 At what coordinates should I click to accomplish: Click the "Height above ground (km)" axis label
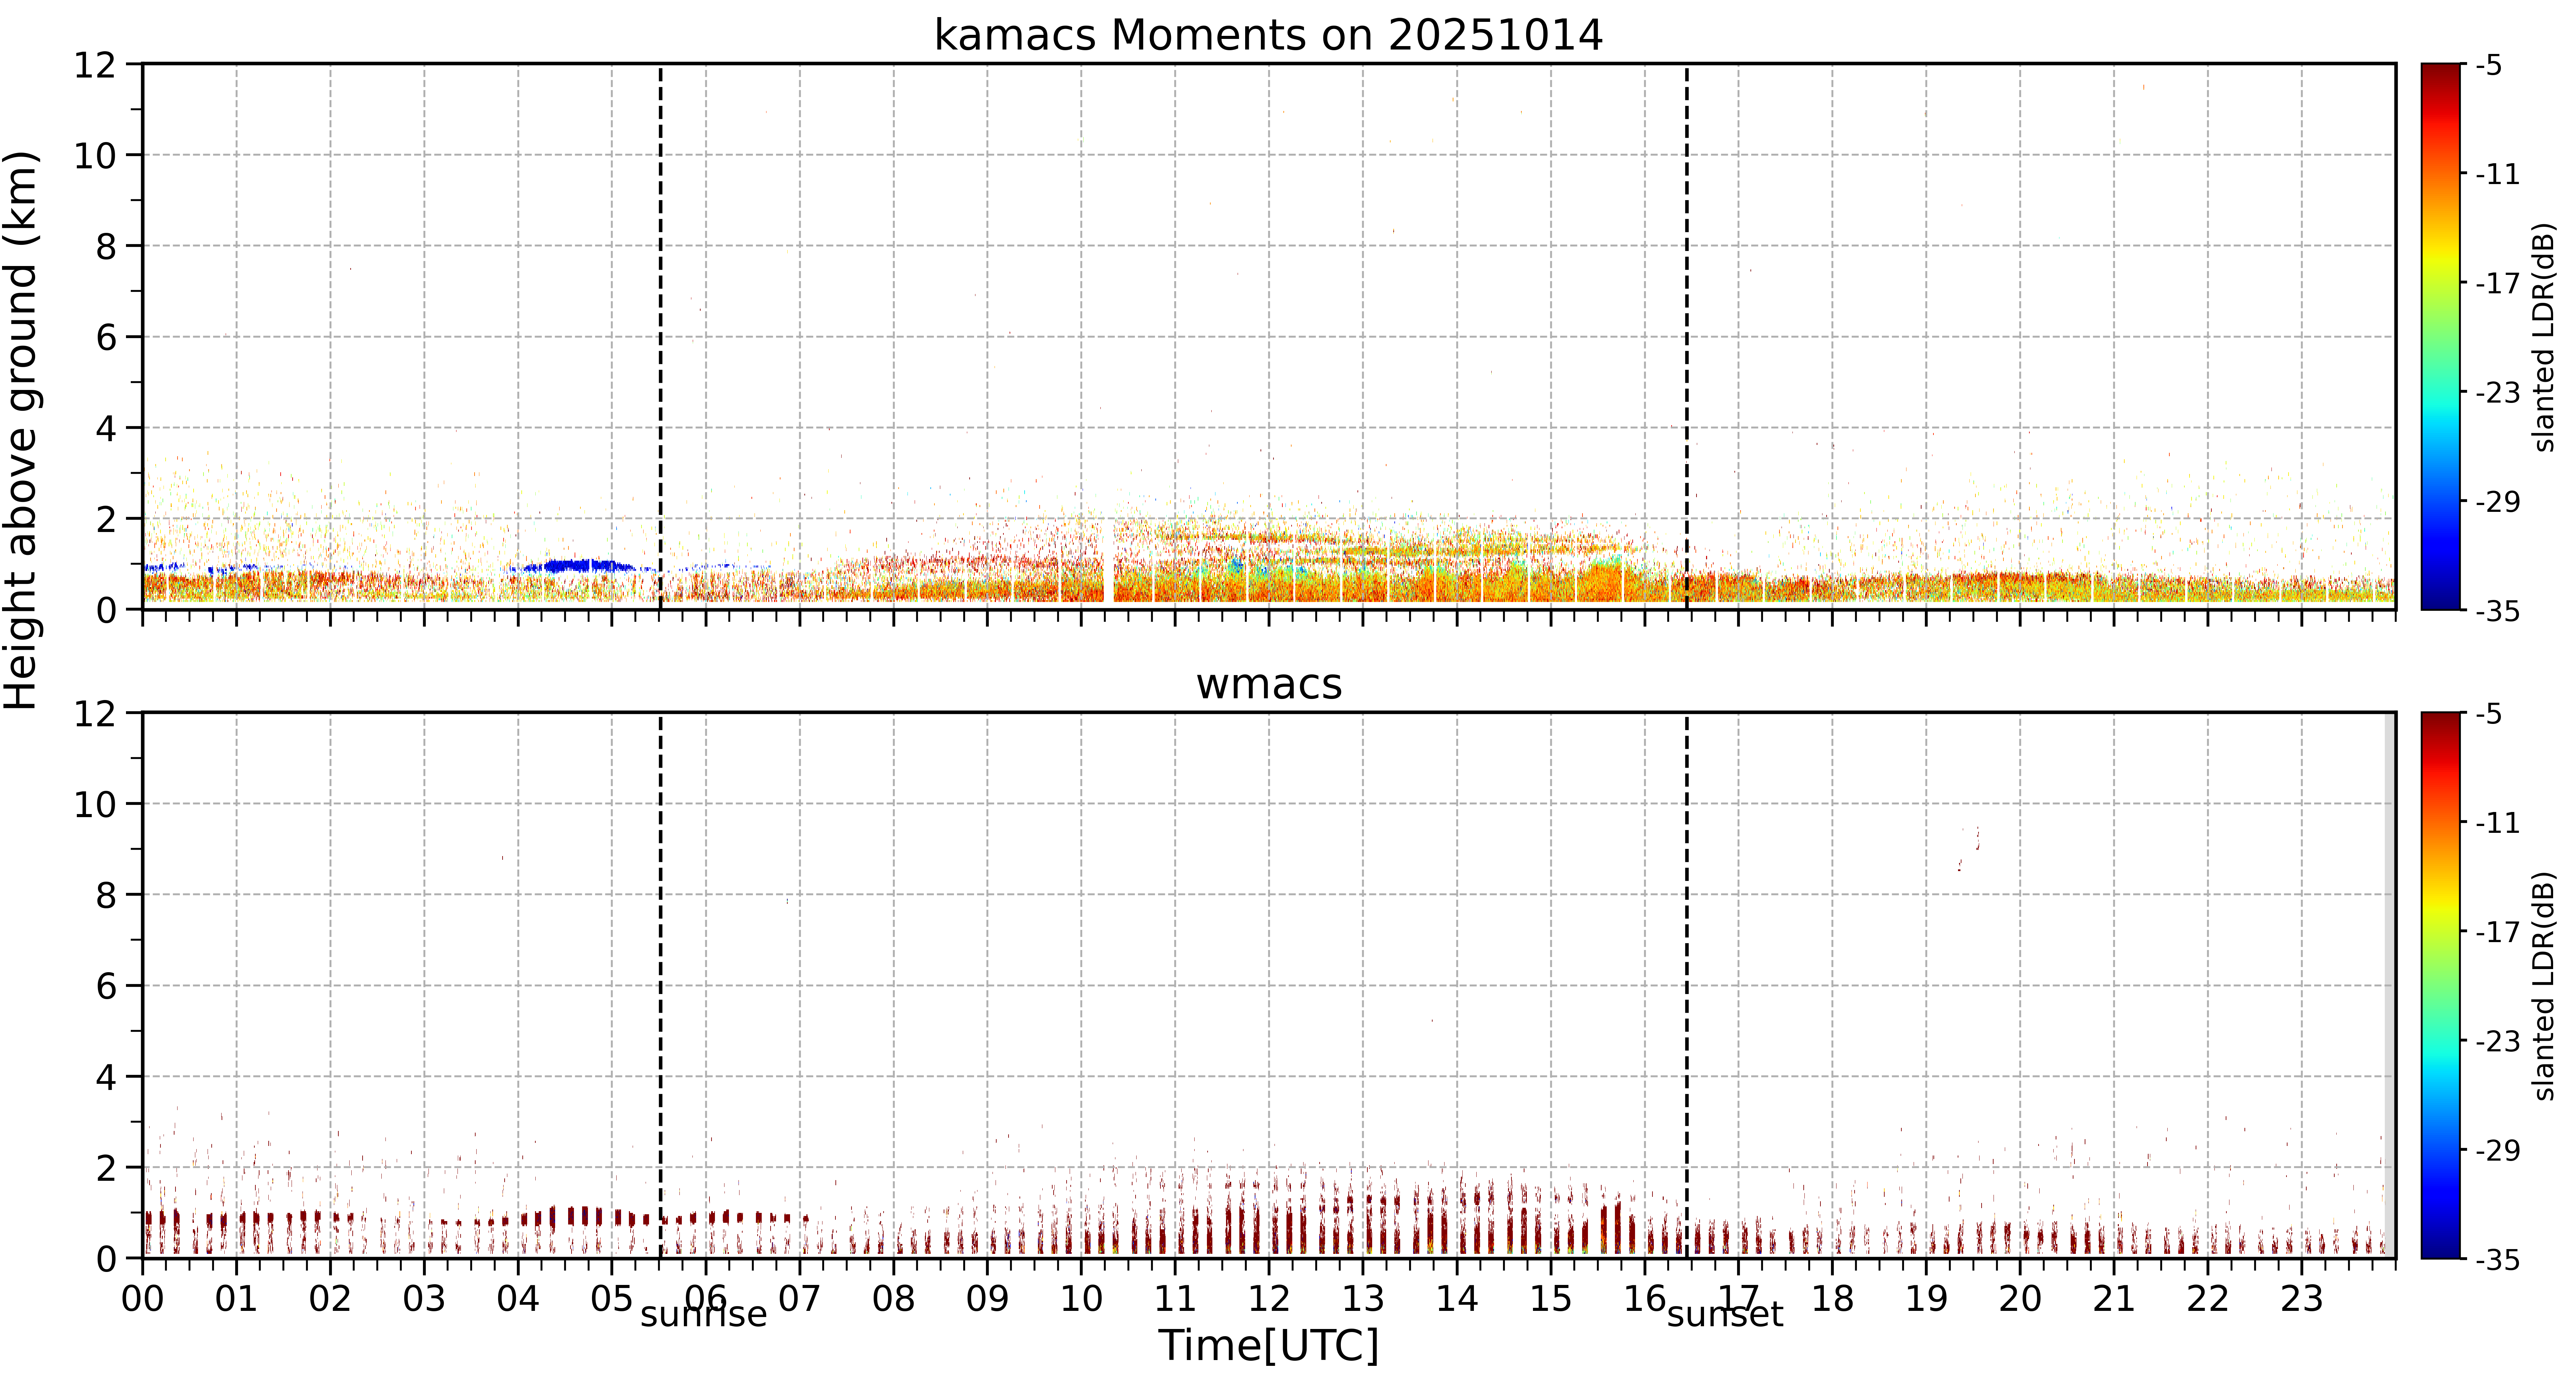22,430
